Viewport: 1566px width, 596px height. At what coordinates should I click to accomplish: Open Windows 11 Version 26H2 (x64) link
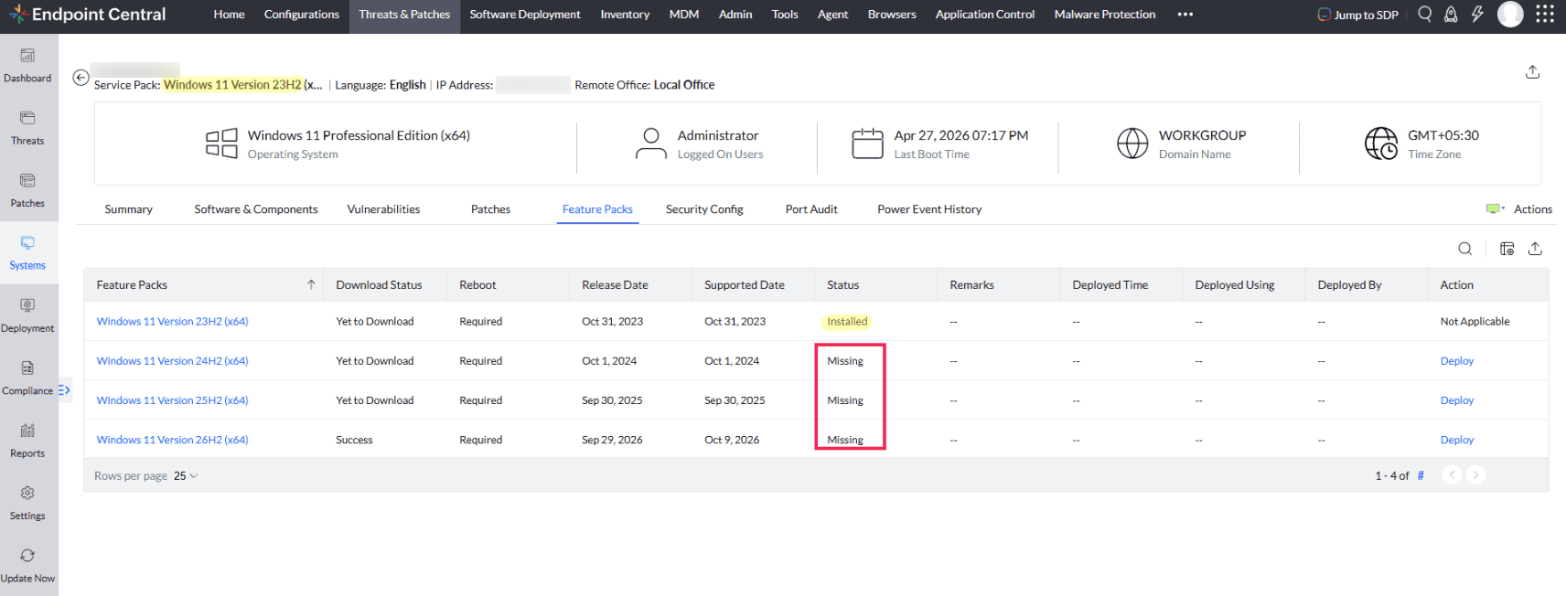click(173, 440)
